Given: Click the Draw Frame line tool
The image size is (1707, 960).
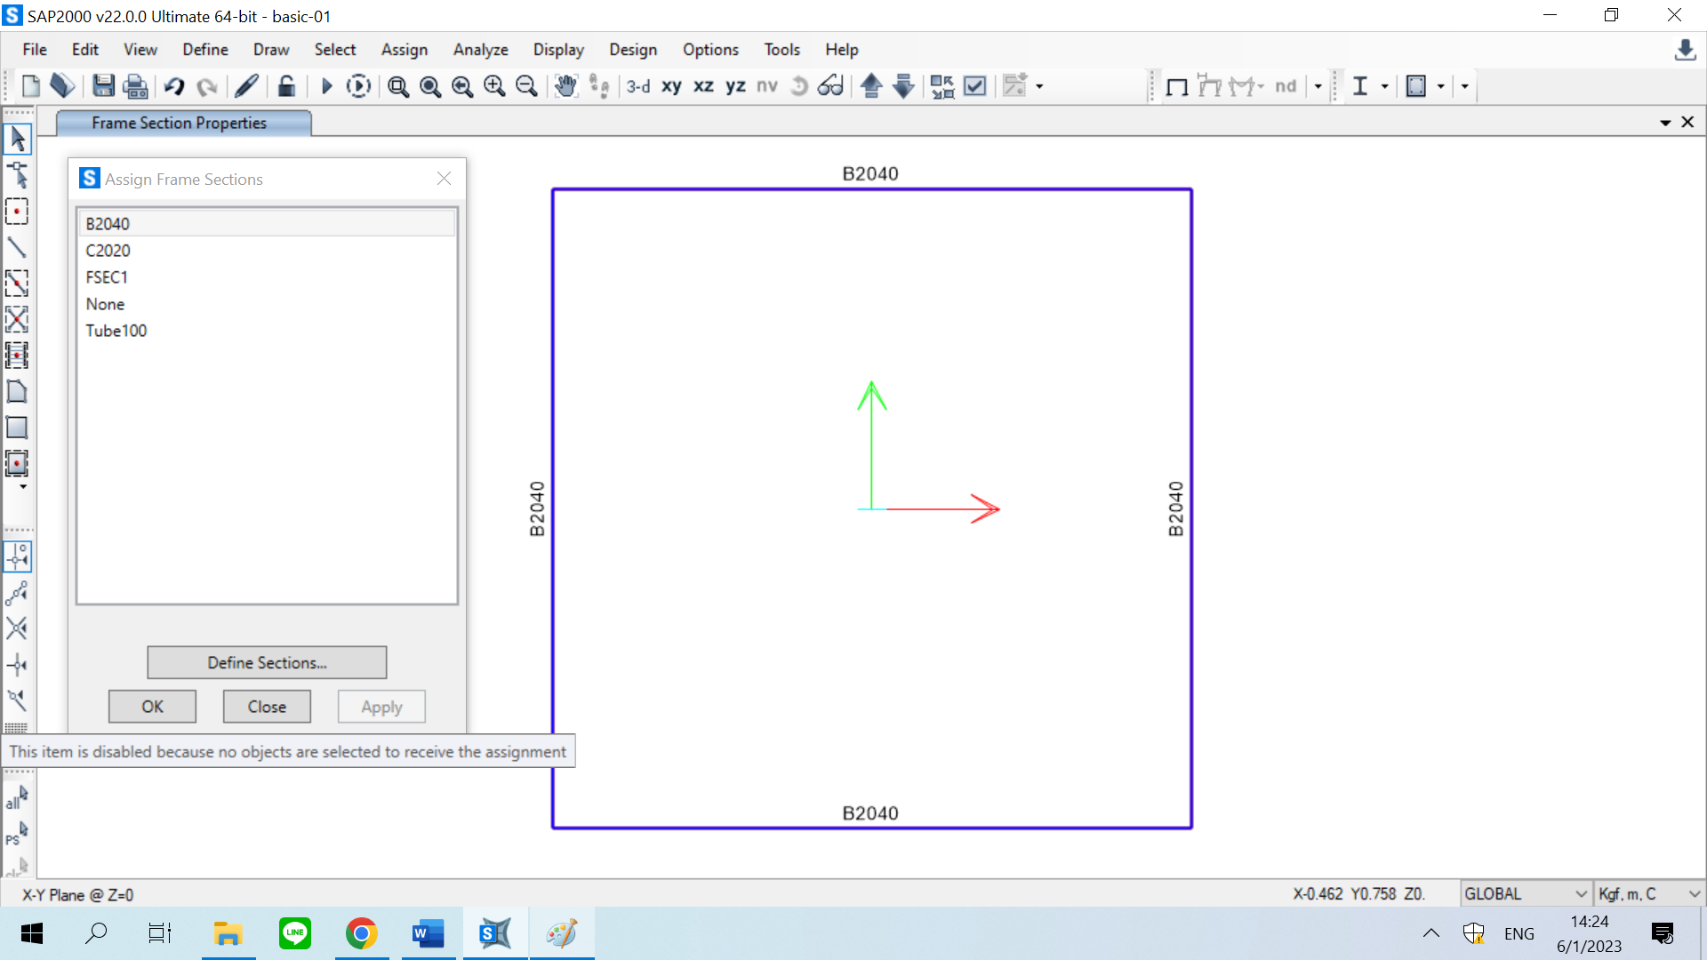Looking at the screenshot, I should tap(17, 247).
